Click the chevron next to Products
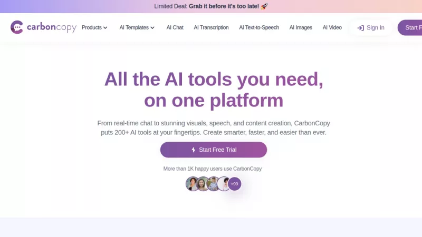 pyautogui.click(x=105, y=28)
